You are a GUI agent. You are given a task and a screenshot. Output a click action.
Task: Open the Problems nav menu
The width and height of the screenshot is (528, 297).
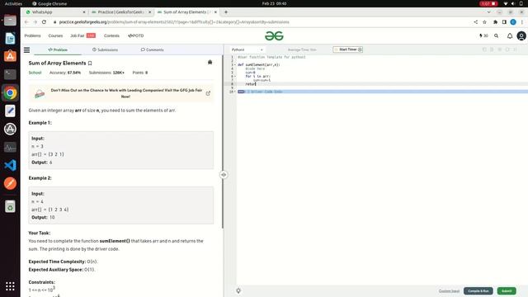(33, 35)
